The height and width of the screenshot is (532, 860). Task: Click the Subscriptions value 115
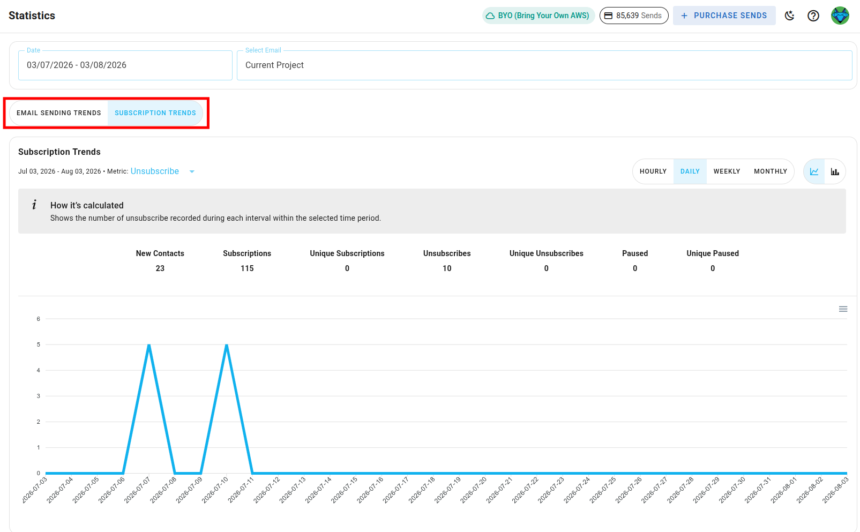pyautogui.click(x=247, y=268)
